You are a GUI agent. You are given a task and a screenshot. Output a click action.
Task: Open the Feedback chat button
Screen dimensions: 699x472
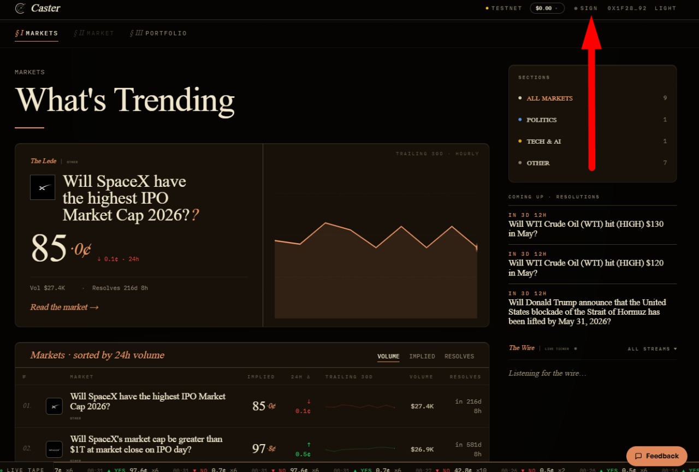(x=657, y=456)
